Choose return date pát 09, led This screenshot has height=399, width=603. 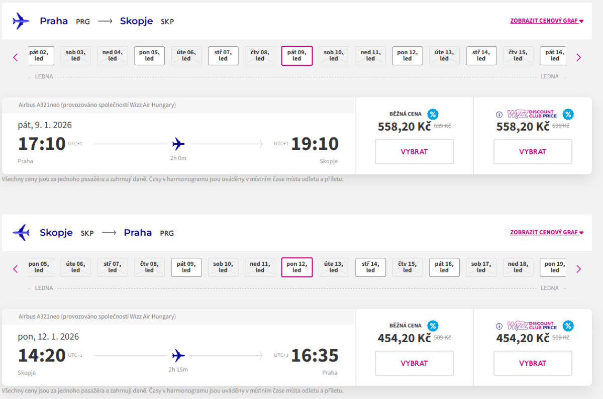pyautogui.click(x=186, y=267)
